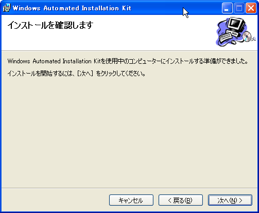Minimize the installer window

tap(227, 8)
